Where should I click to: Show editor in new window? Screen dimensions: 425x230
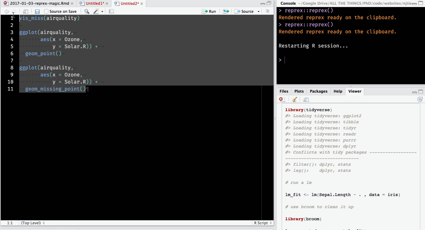(x=26, y=11)
